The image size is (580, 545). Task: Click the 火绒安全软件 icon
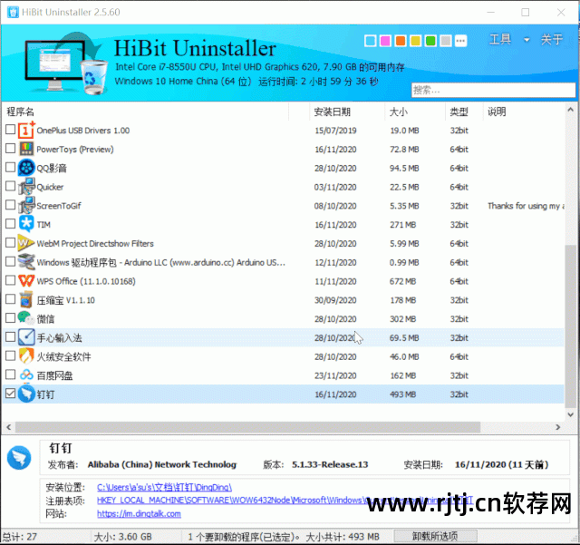[26, 356]
